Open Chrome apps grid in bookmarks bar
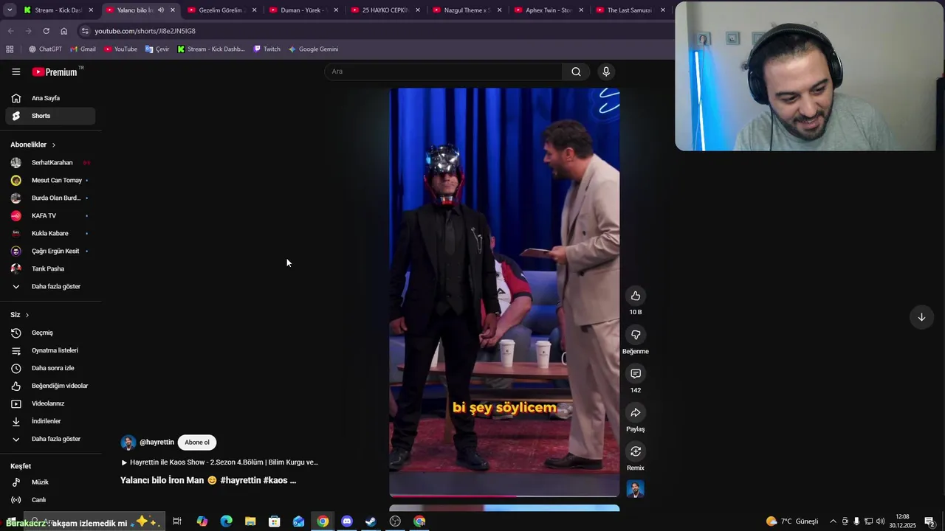This screenshot has height=531, width=945. tap(10, 49)
